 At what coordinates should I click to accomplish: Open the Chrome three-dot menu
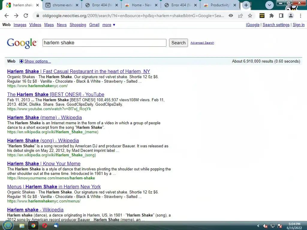coord(300,16)
